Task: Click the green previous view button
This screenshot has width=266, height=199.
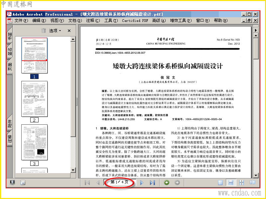Action: coord(167,182)
